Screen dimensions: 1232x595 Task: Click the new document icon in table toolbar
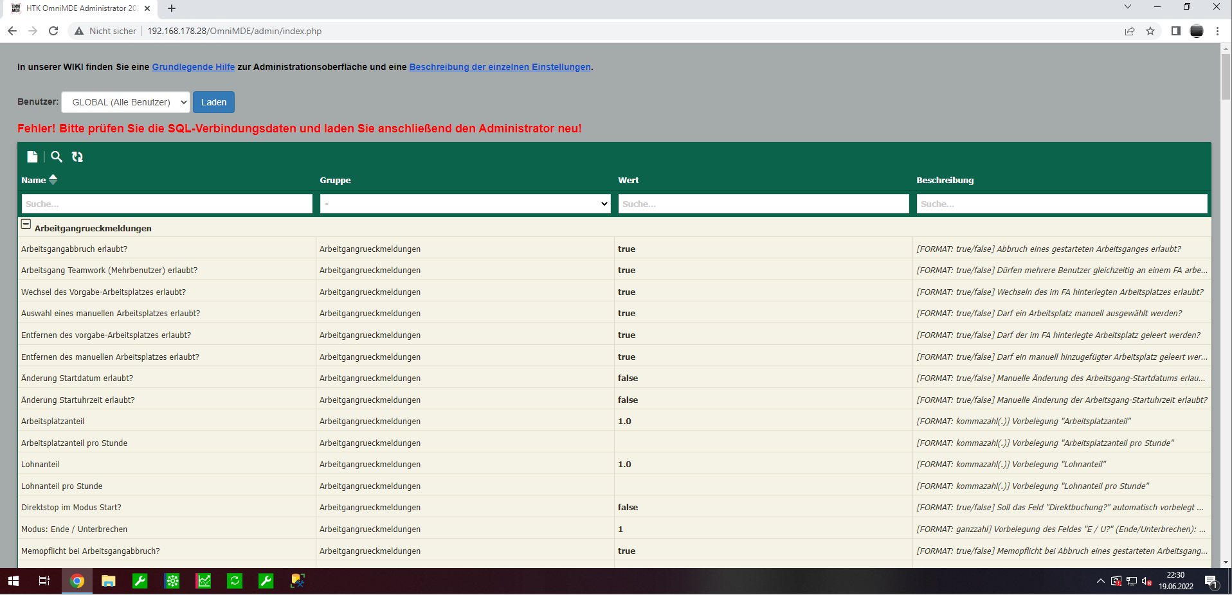32,157
